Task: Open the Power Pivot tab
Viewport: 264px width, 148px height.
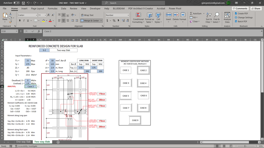Action: [x=175, y=8]
